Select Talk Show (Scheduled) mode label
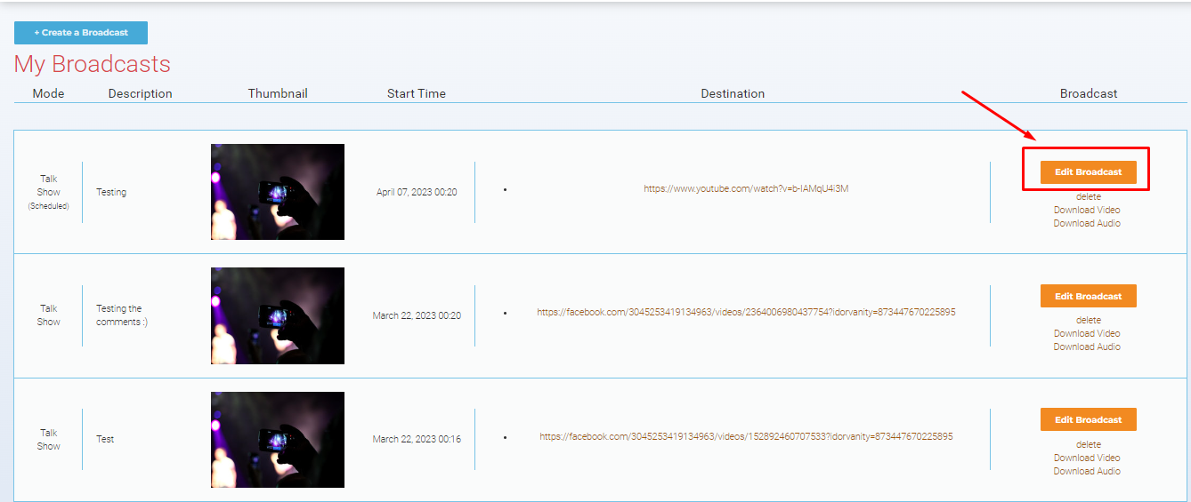 point(49,192)
